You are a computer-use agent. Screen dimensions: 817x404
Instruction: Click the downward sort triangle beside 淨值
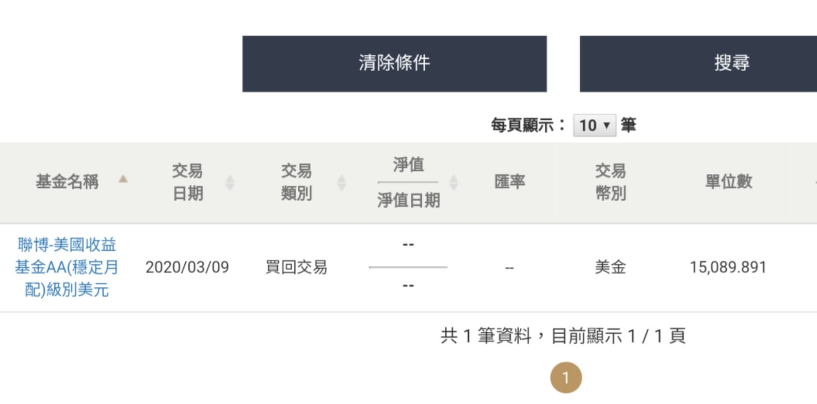pos(453,187)
